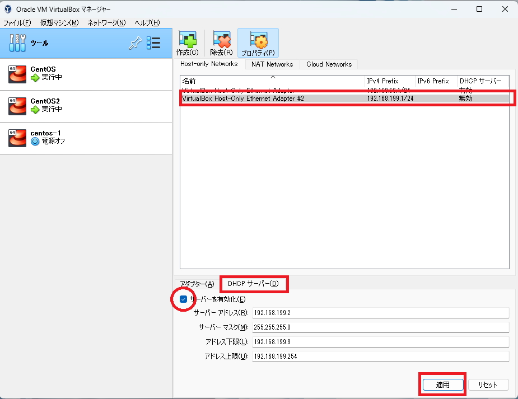518x399 pixels.
Task: Click the Lower Address Bound field 192.168.199.3
Action: point(381,341)
